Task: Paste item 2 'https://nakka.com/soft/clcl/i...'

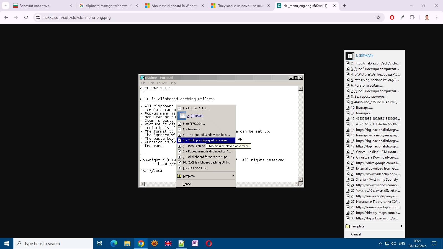Action: tap(375, 63)
